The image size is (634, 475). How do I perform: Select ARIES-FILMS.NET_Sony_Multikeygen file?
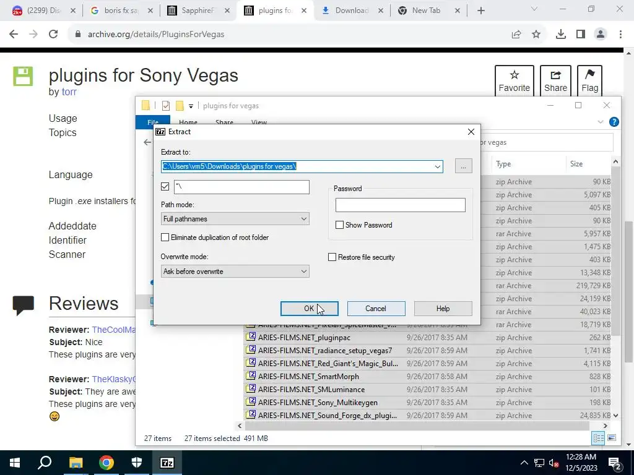tap(318, 402)
